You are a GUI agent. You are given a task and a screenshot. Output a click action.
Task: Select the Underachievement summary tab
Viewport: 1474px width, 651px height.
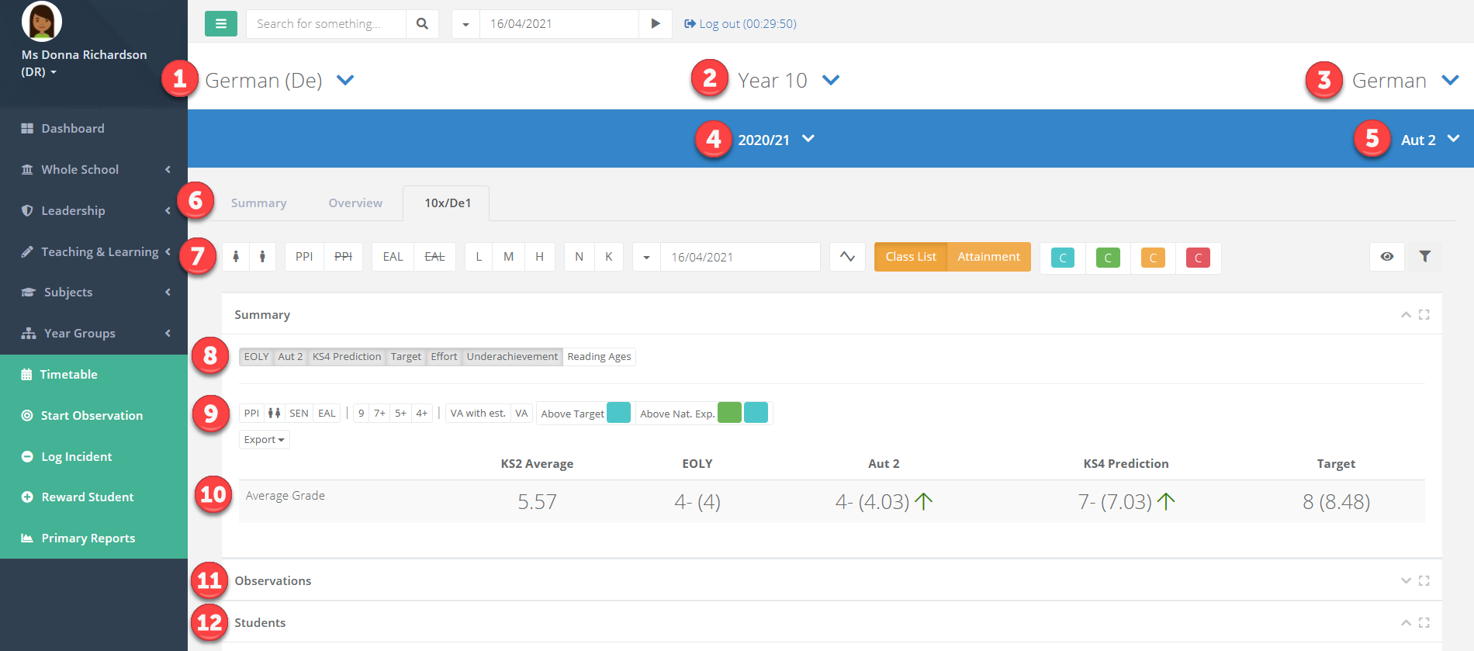click(x=512, y=357)
